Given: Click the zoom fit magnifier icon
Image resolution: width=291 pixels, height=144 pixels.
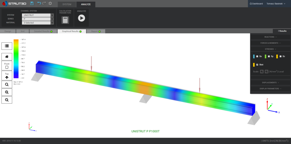Looking at the screenshot, I should [7, 84].
